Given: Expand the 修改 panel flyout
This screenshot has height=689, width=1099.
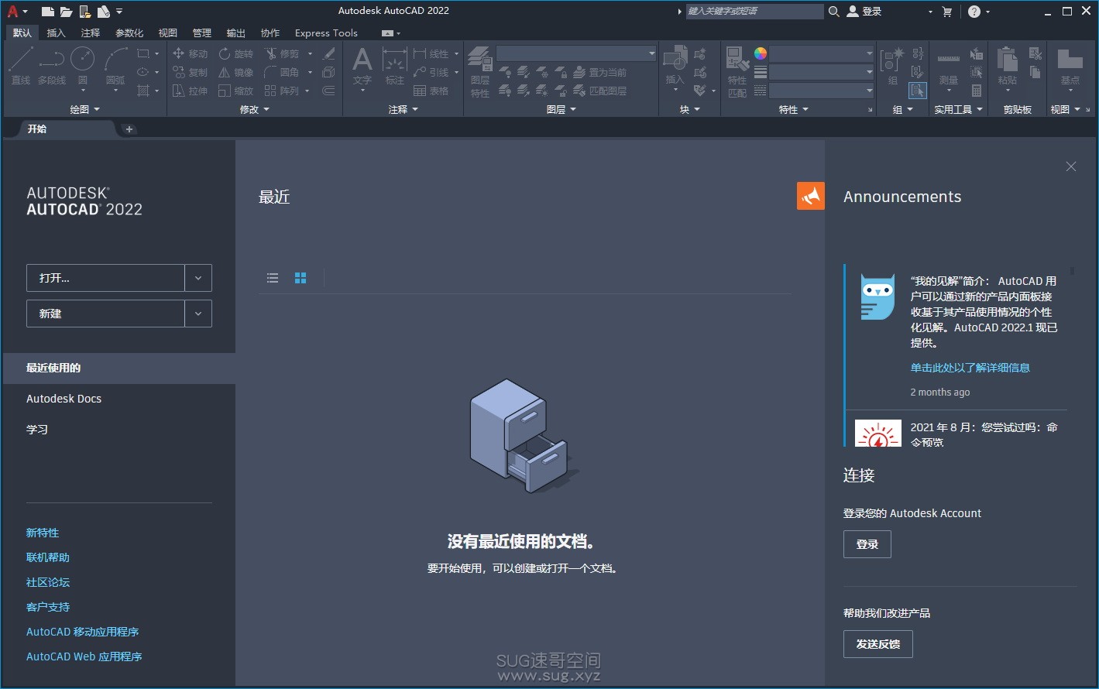Looking at the screenshot, I should point(255,110).
